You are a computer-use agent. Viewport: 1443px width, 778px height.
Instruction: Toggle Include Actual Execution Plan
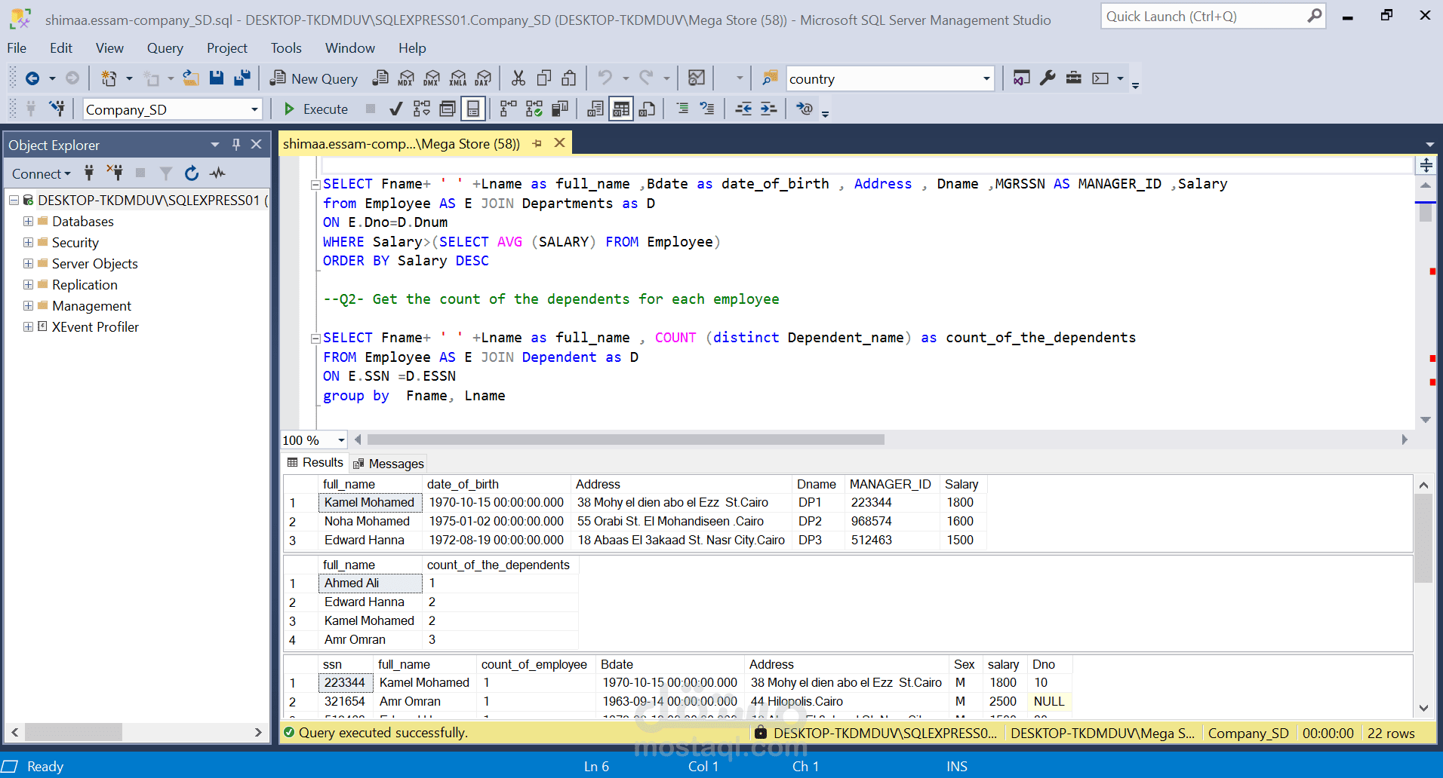[509, 109]
